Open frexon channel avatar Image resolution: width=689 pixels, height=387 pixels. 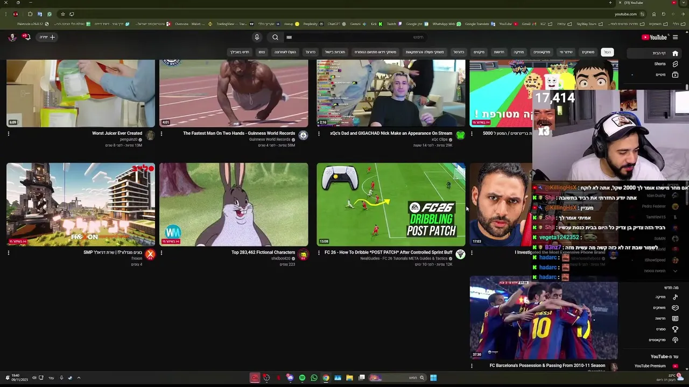tap(150, 255)
